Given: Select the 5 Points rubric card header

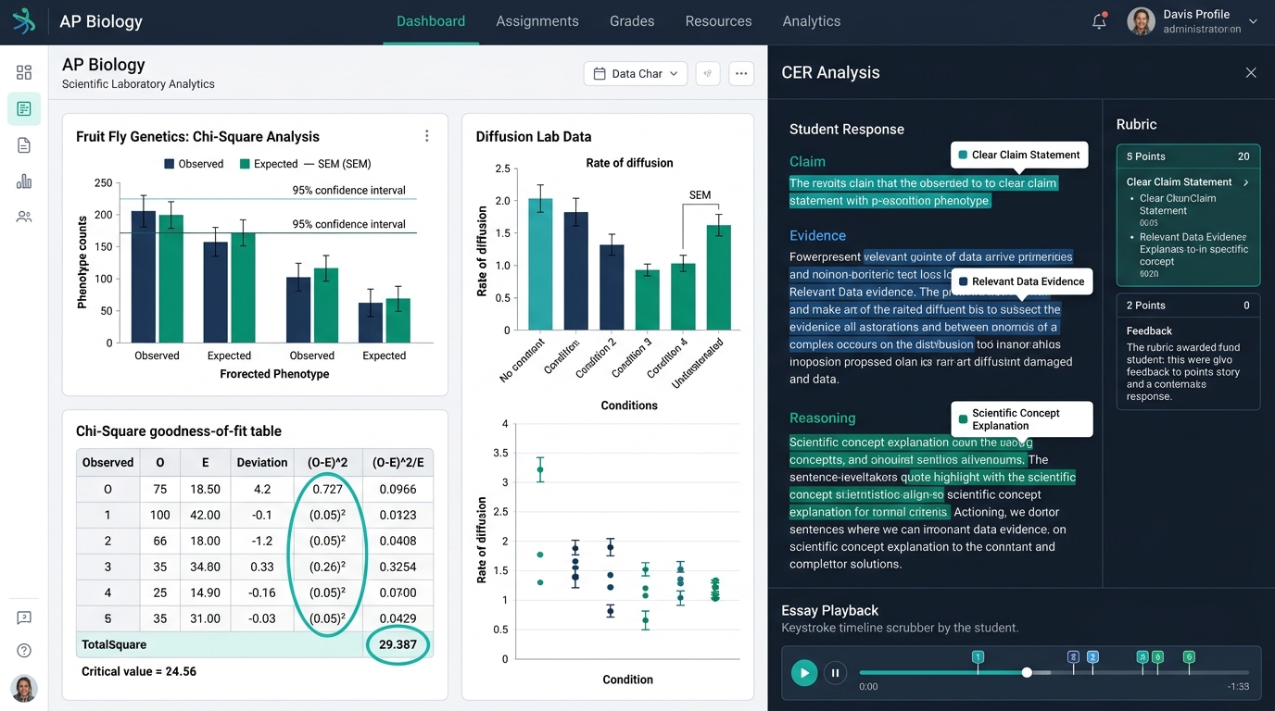Looking at the screenshot, I should tap(1188, 156).
